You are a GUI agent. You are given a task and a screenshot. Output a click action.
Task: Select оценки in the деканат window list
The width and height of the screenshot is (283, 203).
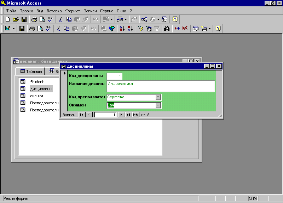point(37,96)
